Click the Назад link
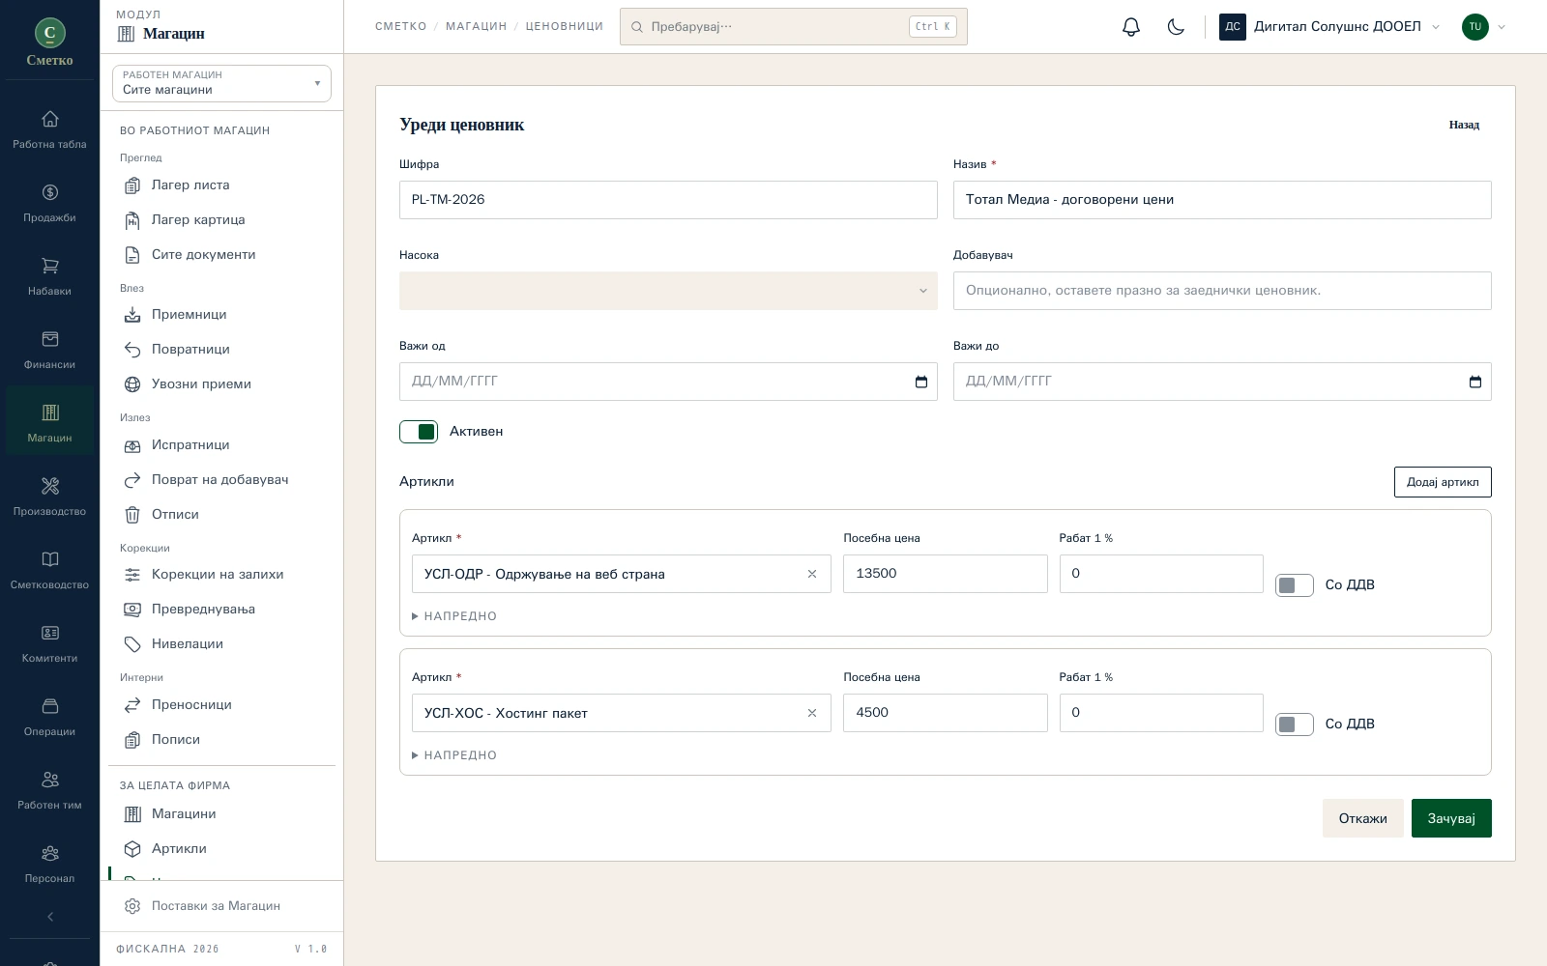1547x966 pixels. point(1464,125)
